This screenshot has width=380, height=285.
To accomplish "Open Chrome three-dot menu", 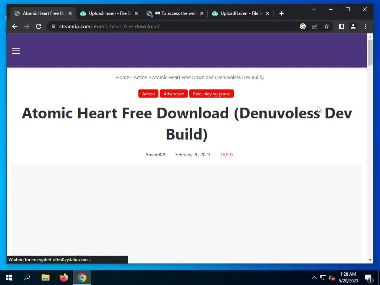I will click(x=365, y=26).
